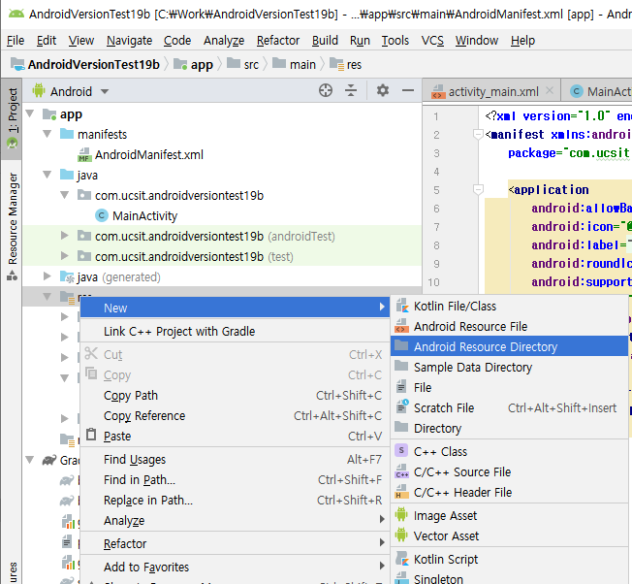Click the app breadcrumb in navigation bar
The width and height of the screenshot is (632, 584).
point(201,65)
